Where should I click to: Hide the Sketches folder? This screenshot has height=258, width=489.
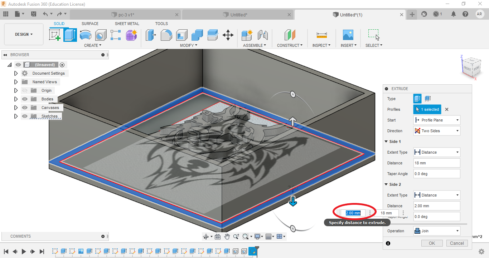pyautogui.click(x=25, y=116)
